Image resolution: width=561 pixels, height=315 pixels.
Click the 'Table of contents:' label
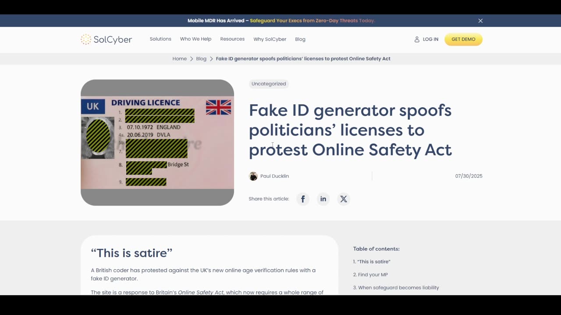(376, 249)
